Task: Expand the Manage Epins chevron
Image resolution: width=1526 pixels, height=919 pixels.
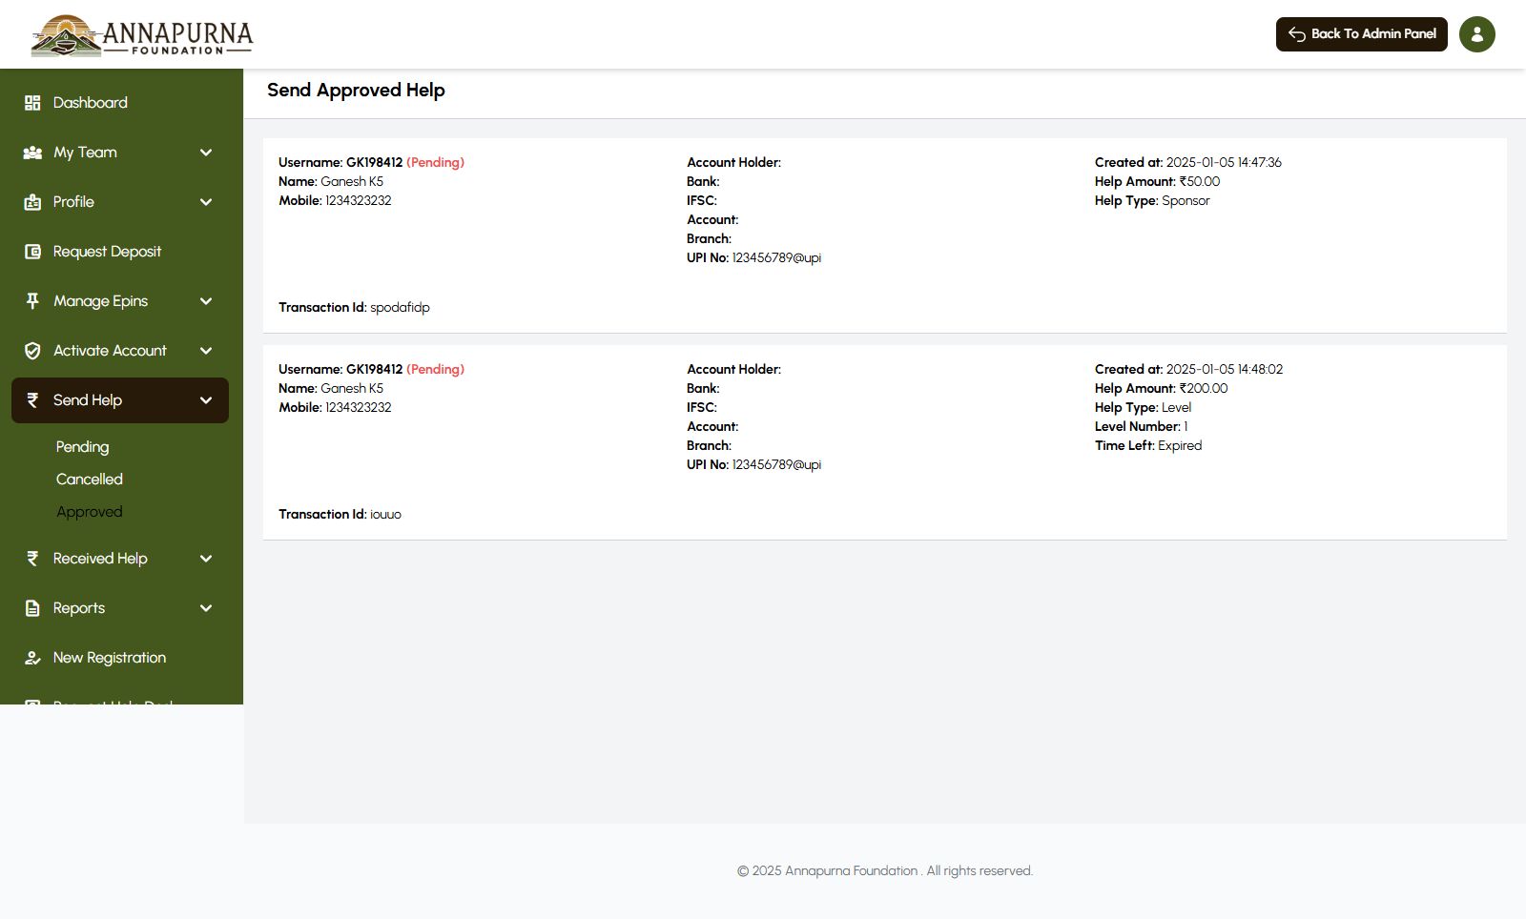Action: (206, 301)
